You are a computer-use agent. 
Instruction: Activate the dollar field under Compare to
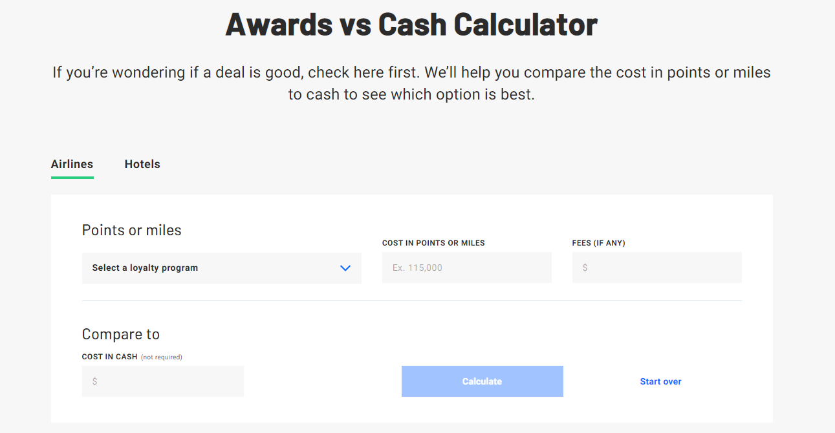162,381
